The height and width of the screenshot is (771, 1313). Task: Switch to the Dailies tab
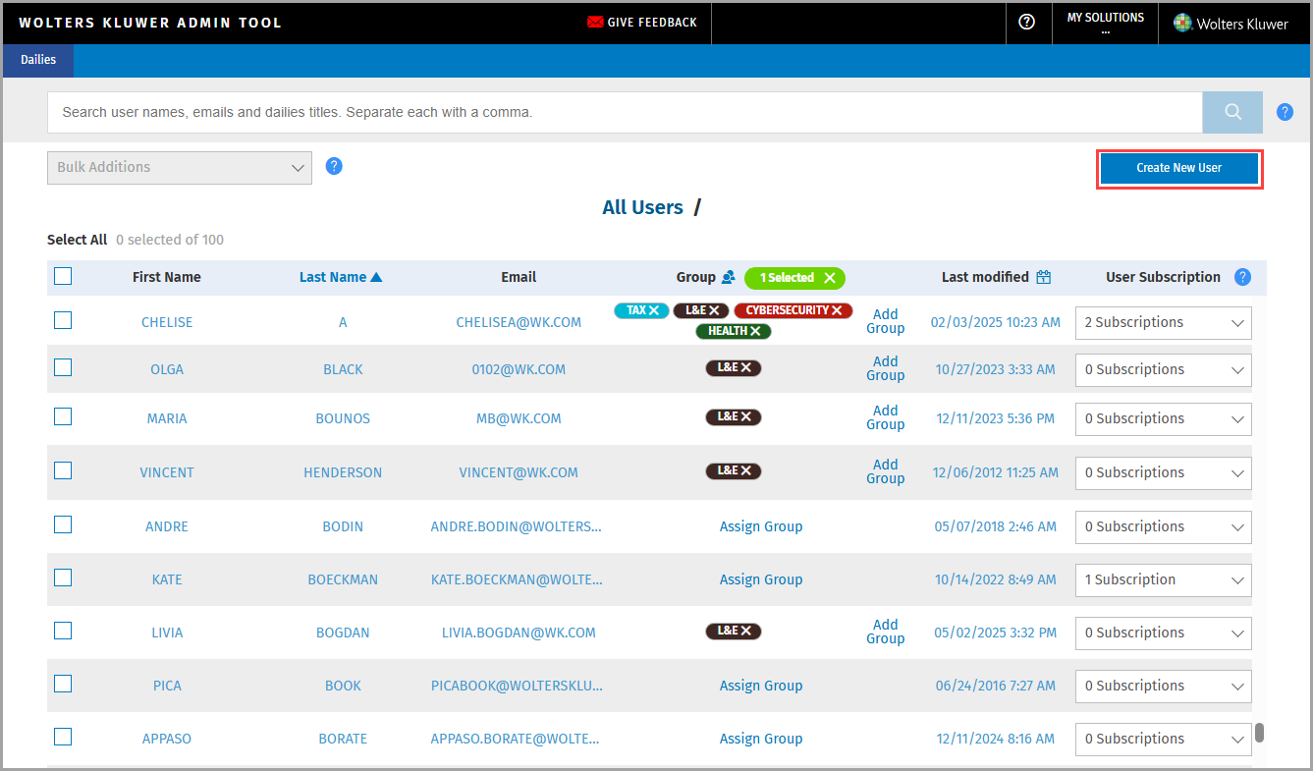tap(38, 60)
